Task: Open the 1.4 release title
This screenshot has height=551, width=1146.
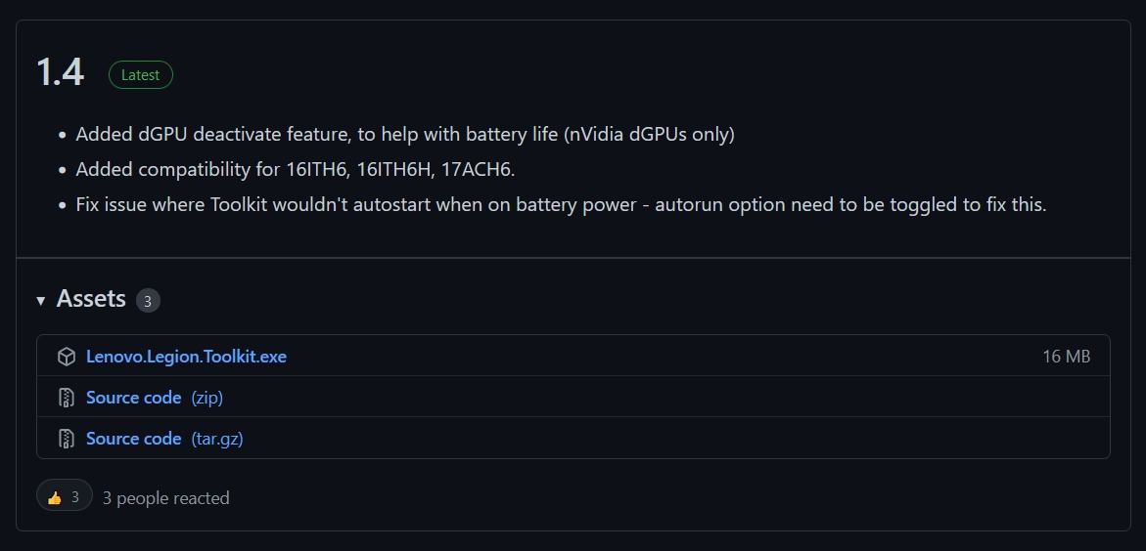Action: point(60,73)
